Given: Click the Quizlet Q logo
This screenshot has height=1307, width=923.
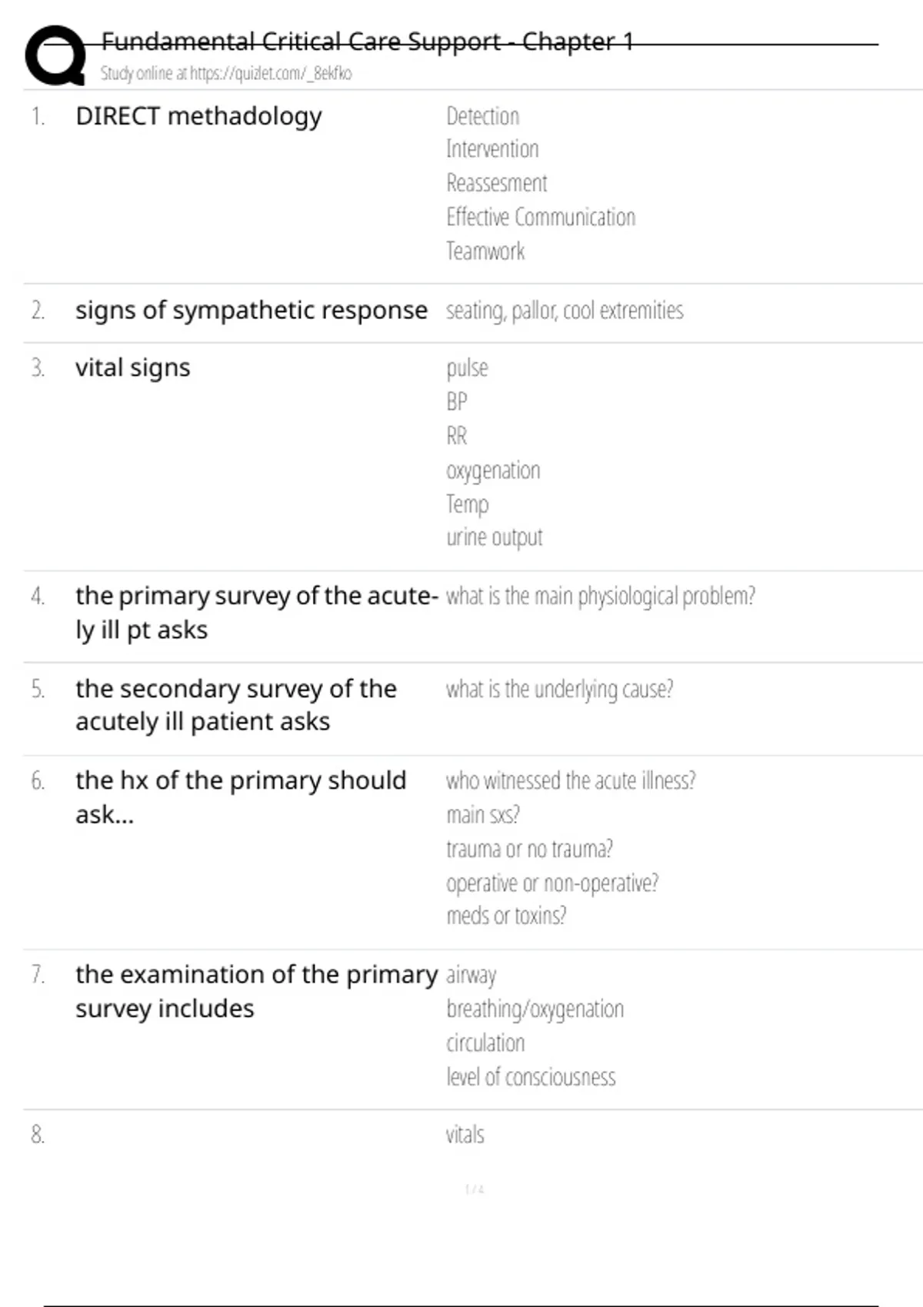Looking at the screenshot, I should tap(55, 55).
